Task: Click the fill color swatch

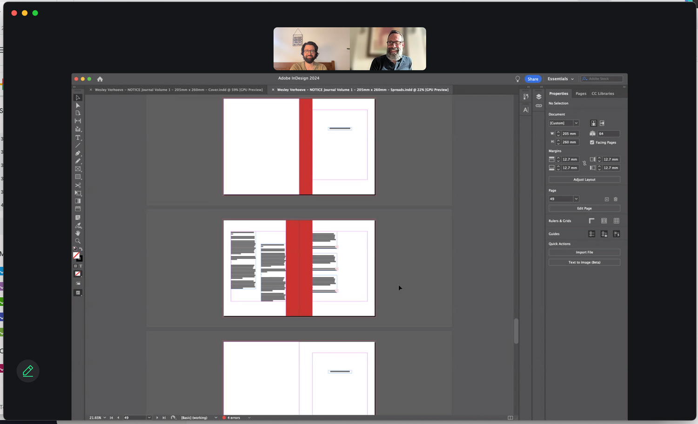Action: 76,255
